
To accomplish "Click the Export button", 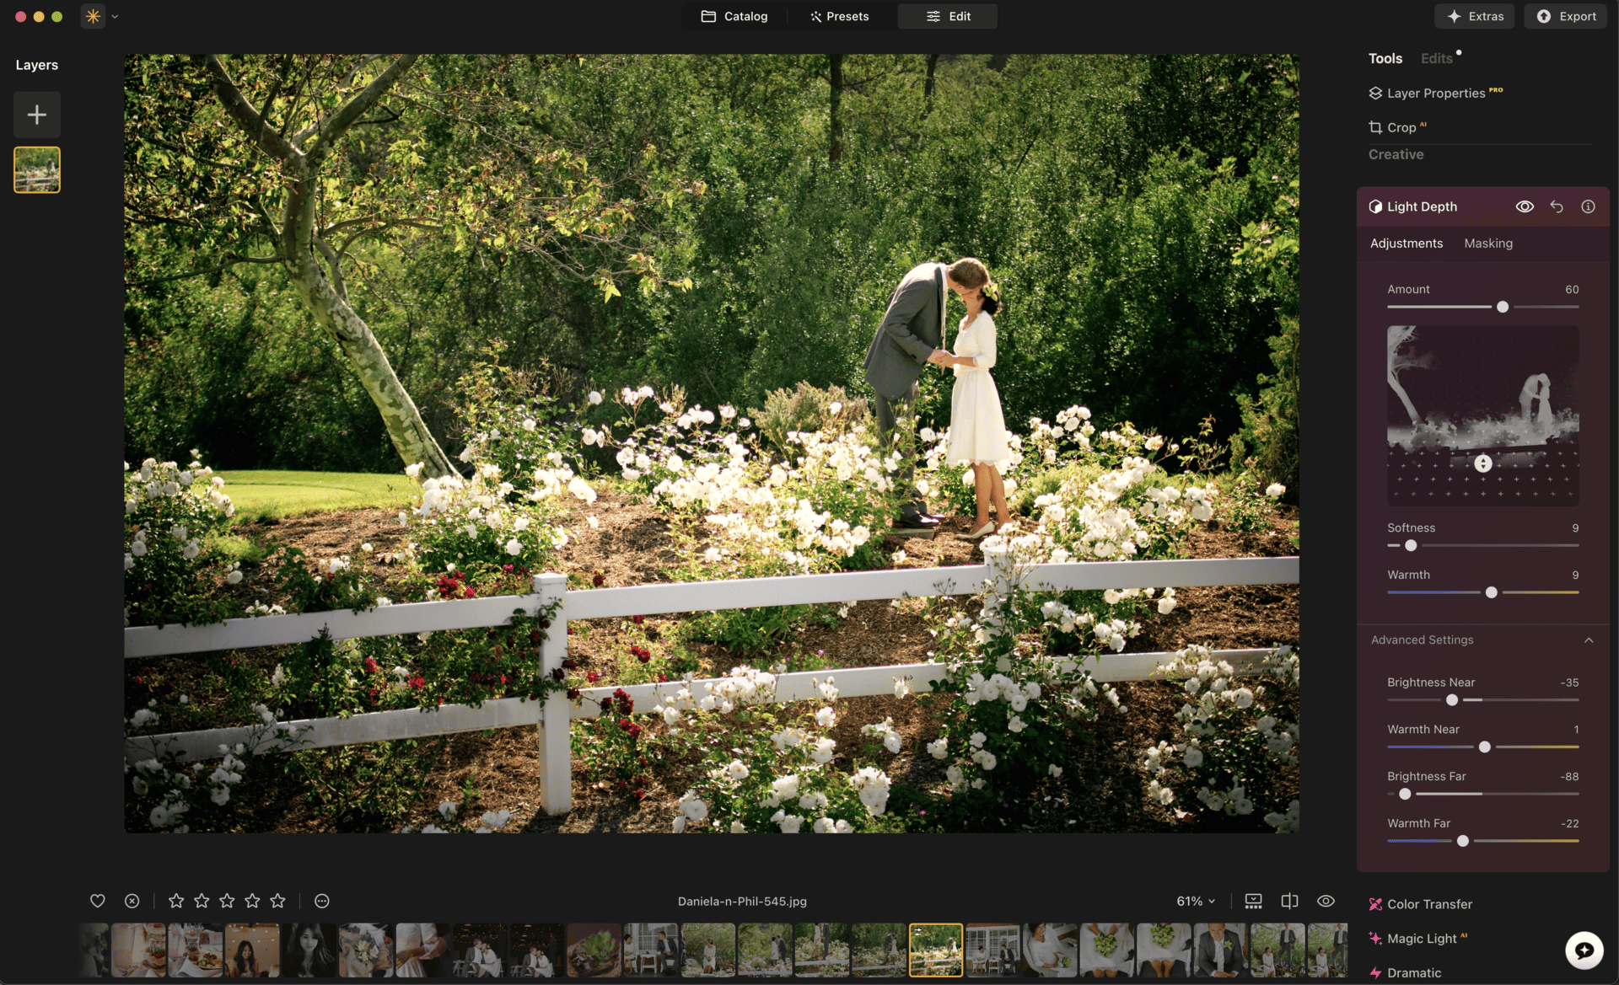I will (1566, 16).
